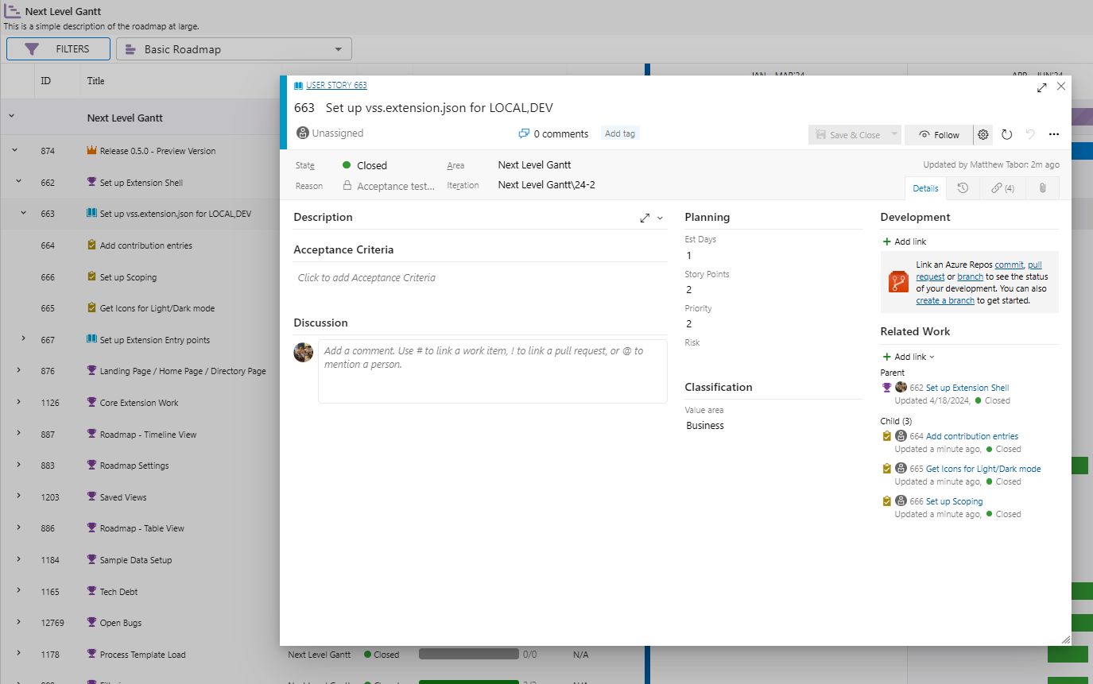Toggle the work item dialog to full screen
Image resolution: width=1093 pixels, height=684 pixels.
(x=1041, y=87)
